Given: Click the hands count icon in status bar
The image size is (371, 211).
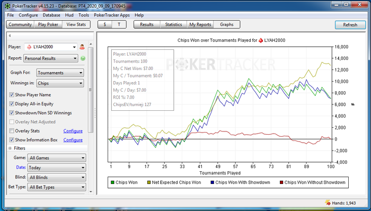Looking at the screenshot, I should (328, 203).
